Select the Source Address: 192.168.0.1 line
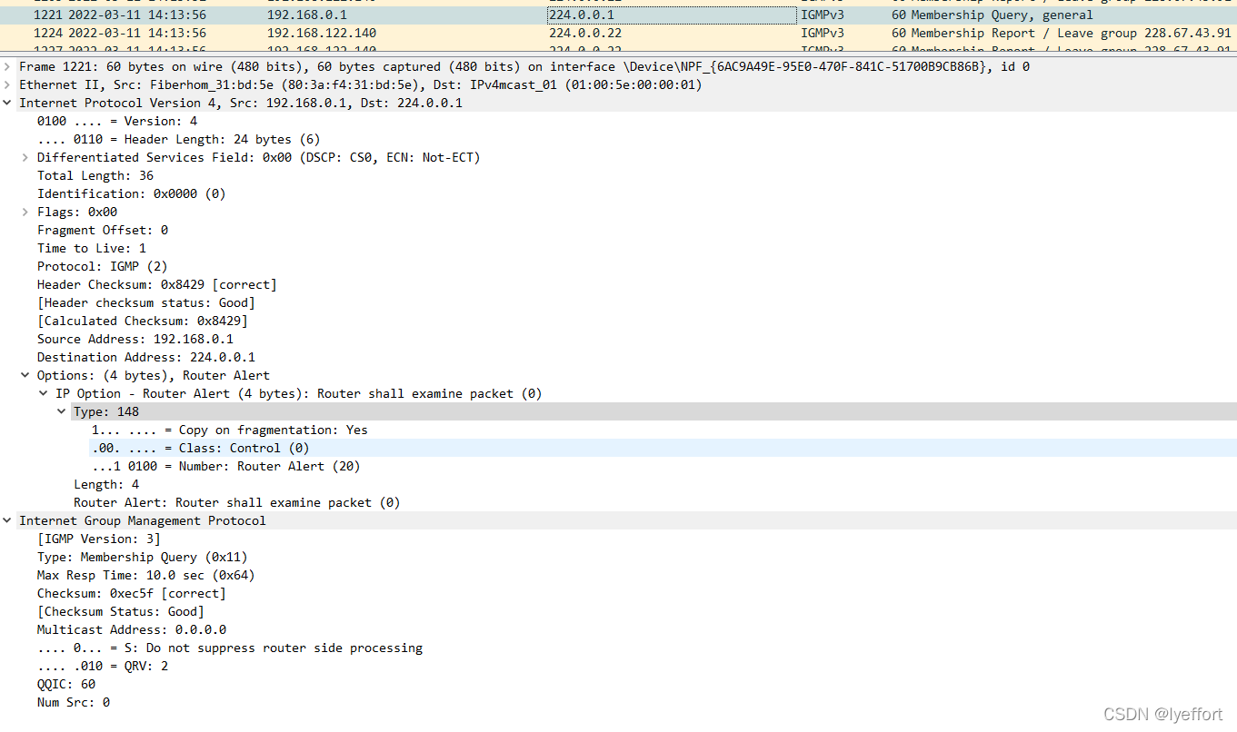The image size is (1237, 732). tap(135, 339)
